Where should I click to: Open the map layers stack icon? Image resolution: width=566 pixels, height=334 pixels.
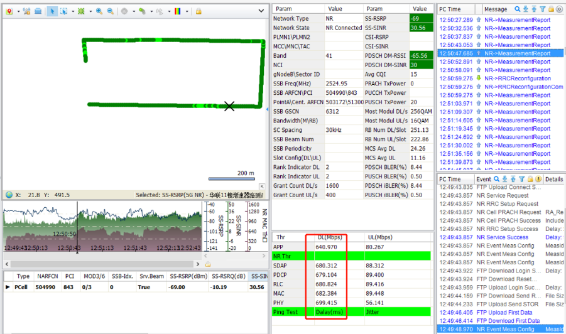click(x=38, y=11)
